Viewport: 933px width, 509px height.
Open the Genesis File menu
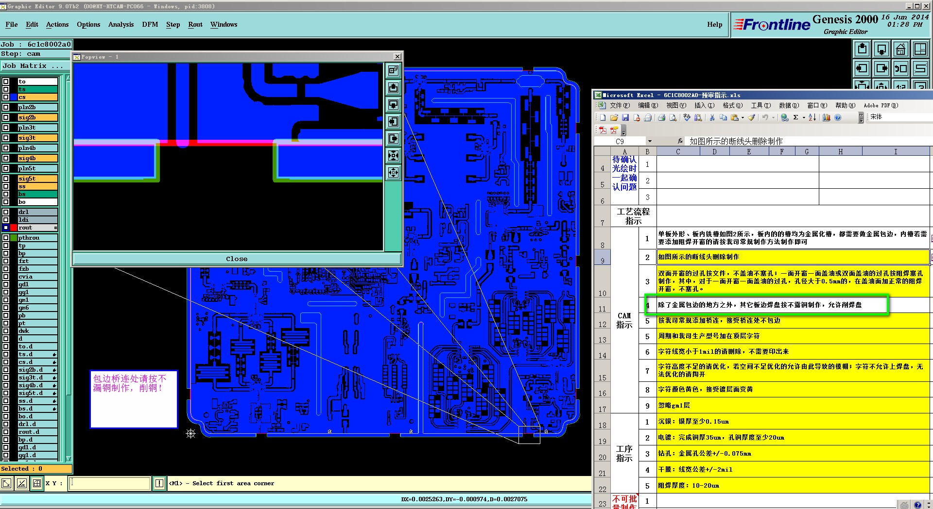coord(12,24)
